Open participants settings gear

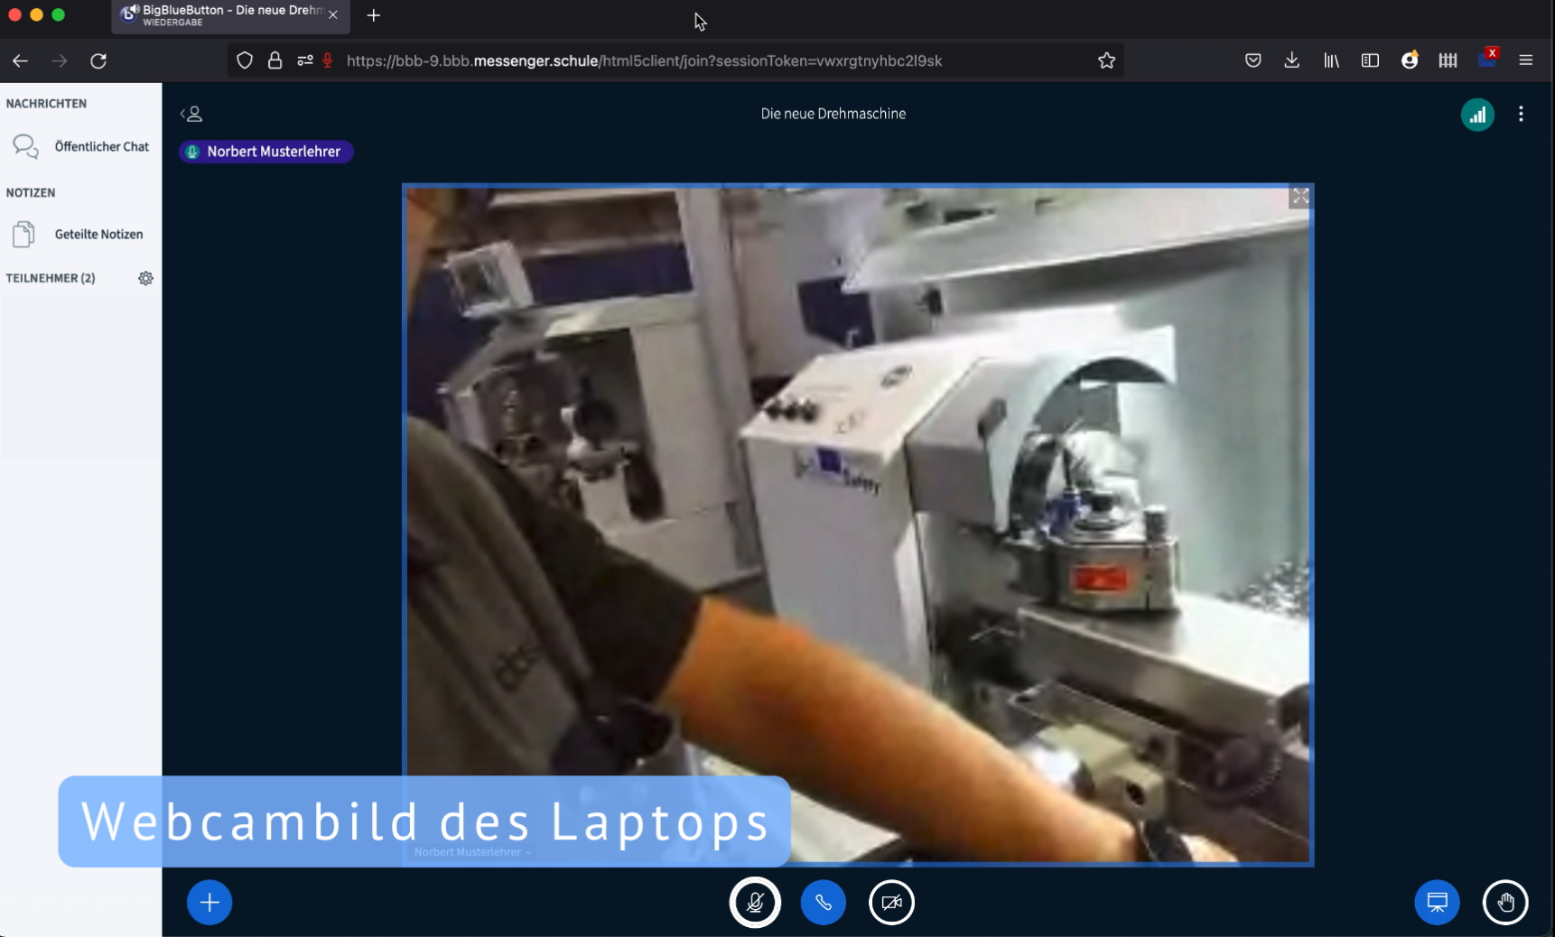tap(145, 278)
